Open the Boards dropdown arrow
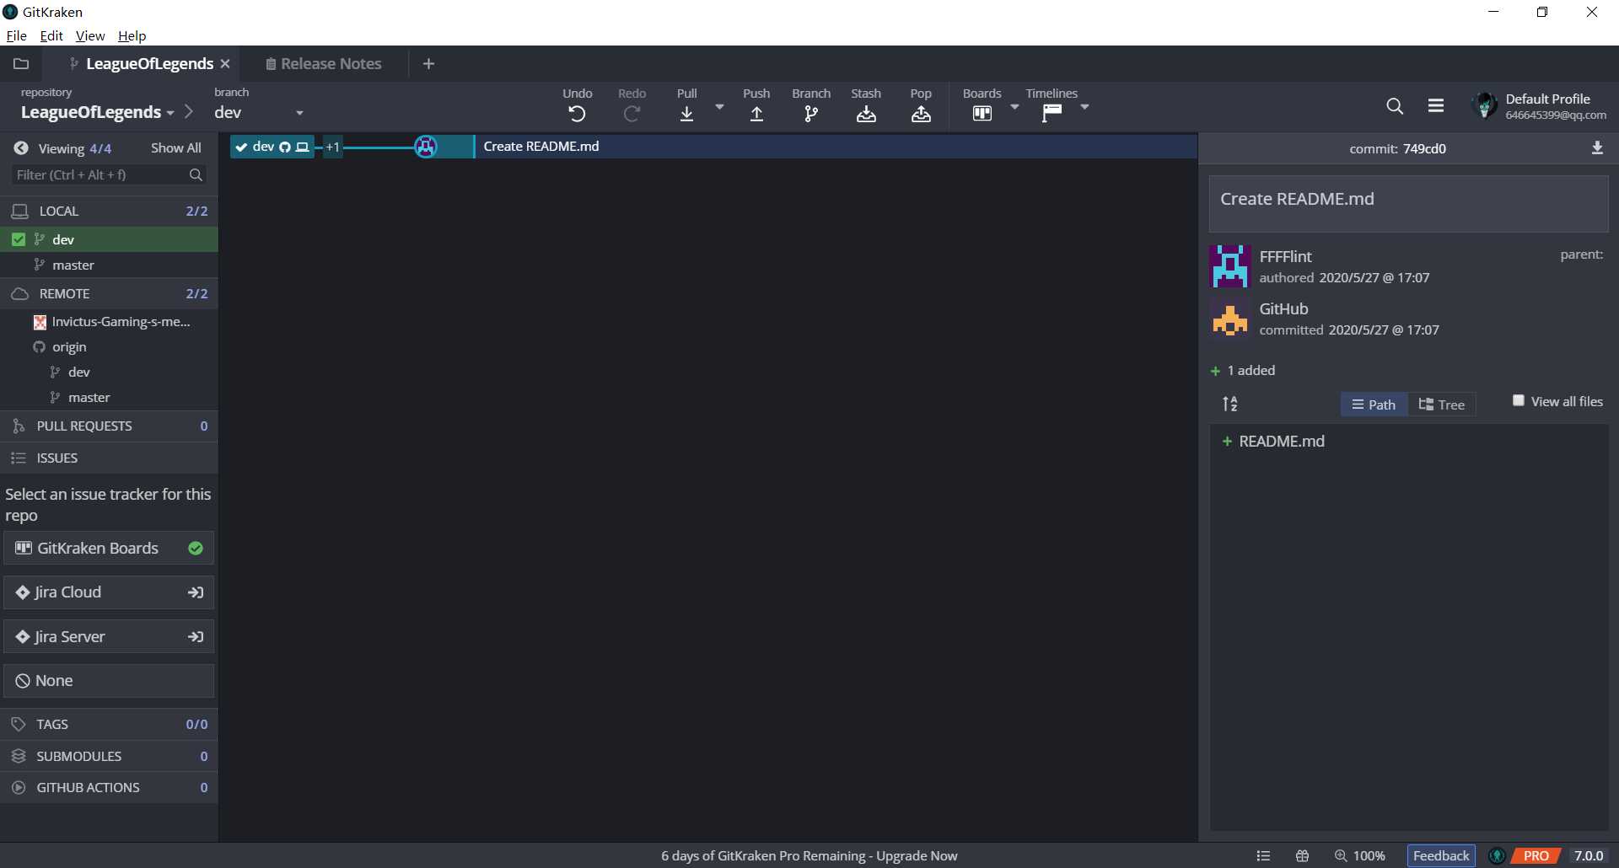Viewport: 1619px width, 868px height. tap(1014, 107)
